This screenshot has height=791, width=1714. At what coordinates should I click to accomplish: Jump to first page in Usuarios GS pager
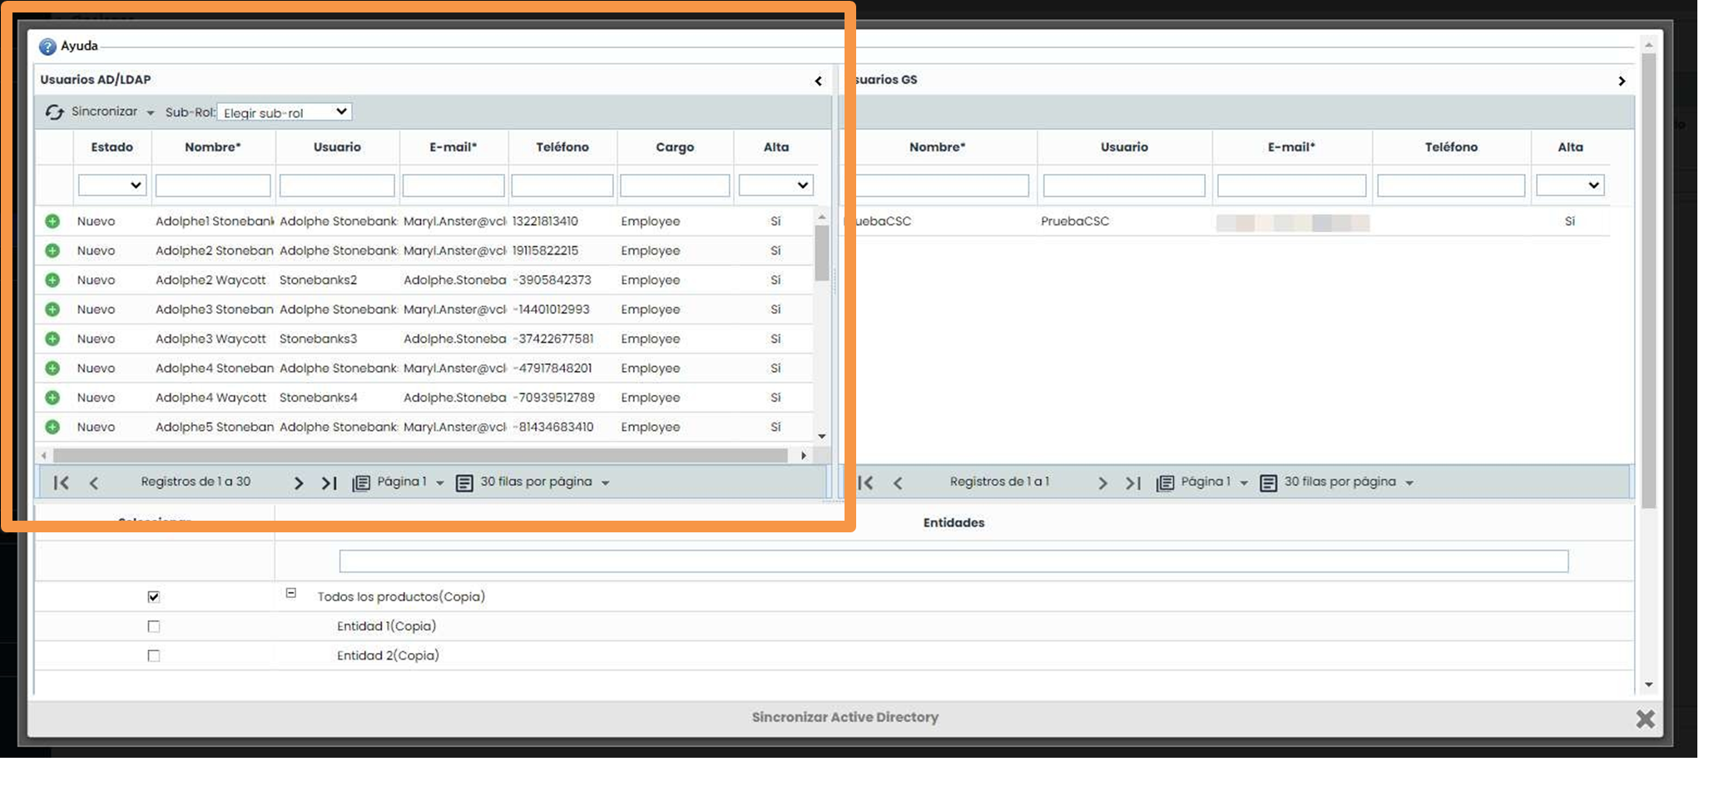pos(866,482)
